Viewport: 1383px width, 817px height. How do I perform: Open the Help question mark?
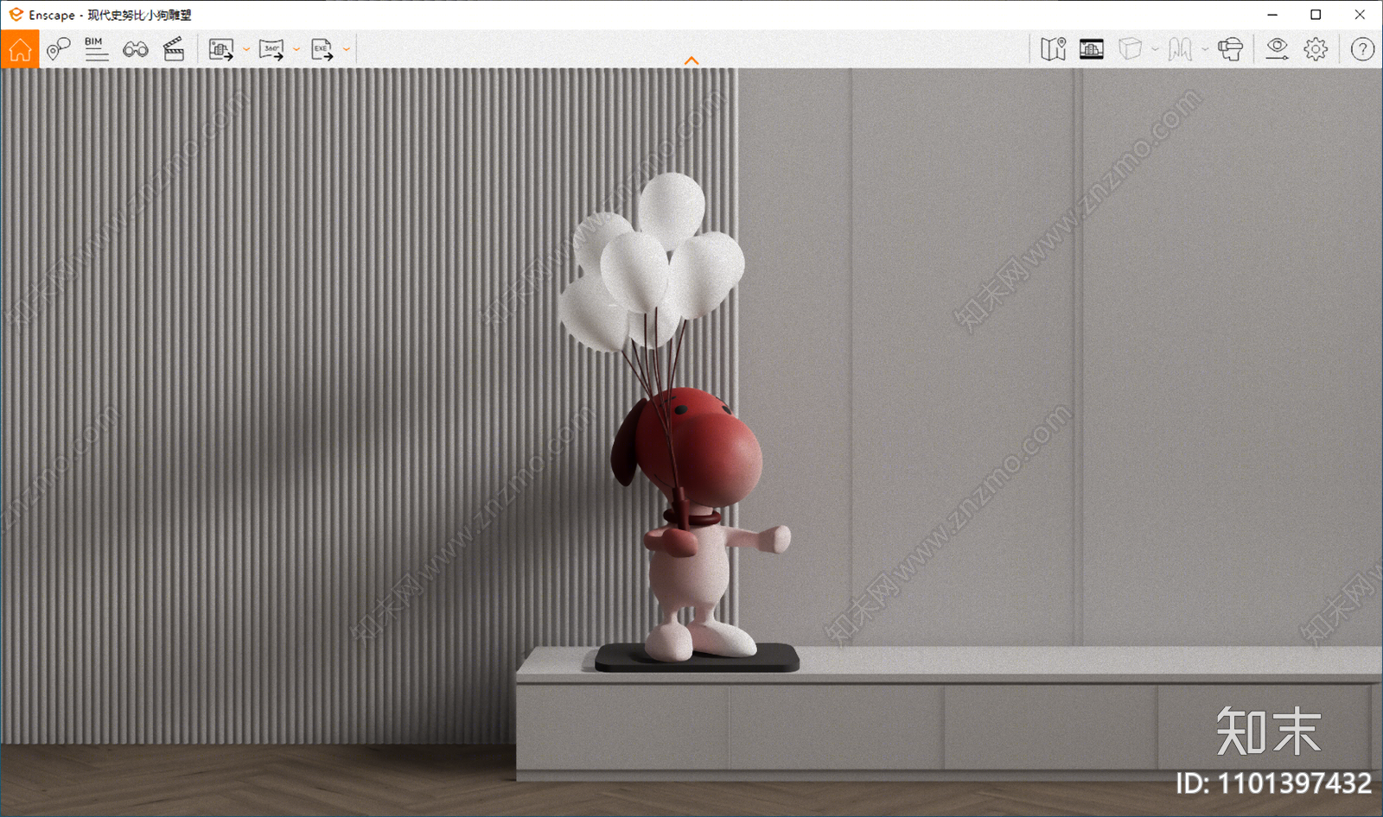pos(1362,49)
